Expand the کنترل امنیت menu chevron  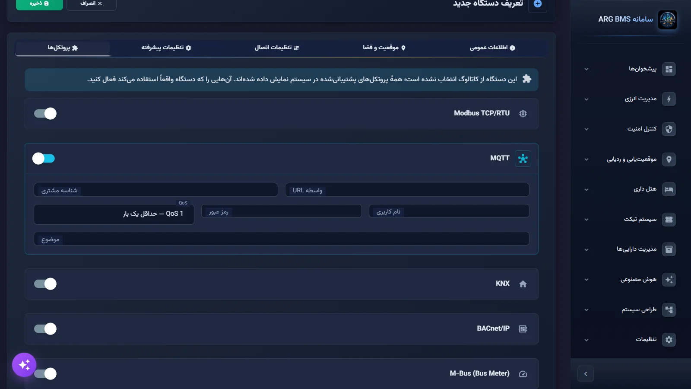tap(586, 129)
